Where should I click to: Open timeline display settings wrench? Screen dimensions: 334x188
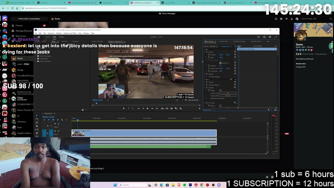(62, 120)
